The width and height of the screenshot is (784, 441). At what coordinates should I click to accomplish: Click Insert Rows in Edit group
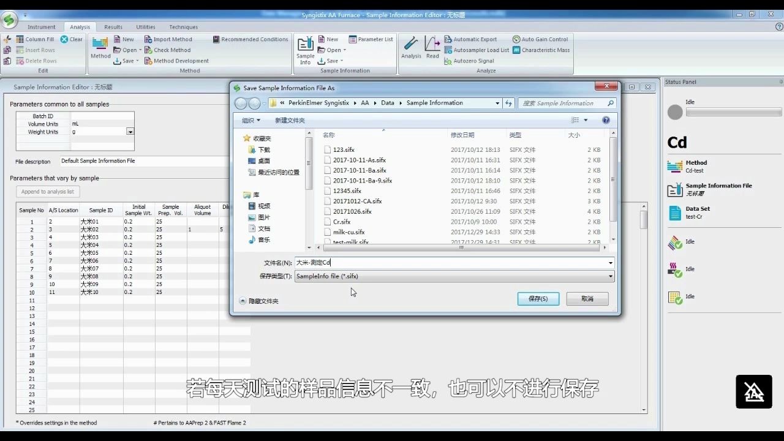click(36, 50)
